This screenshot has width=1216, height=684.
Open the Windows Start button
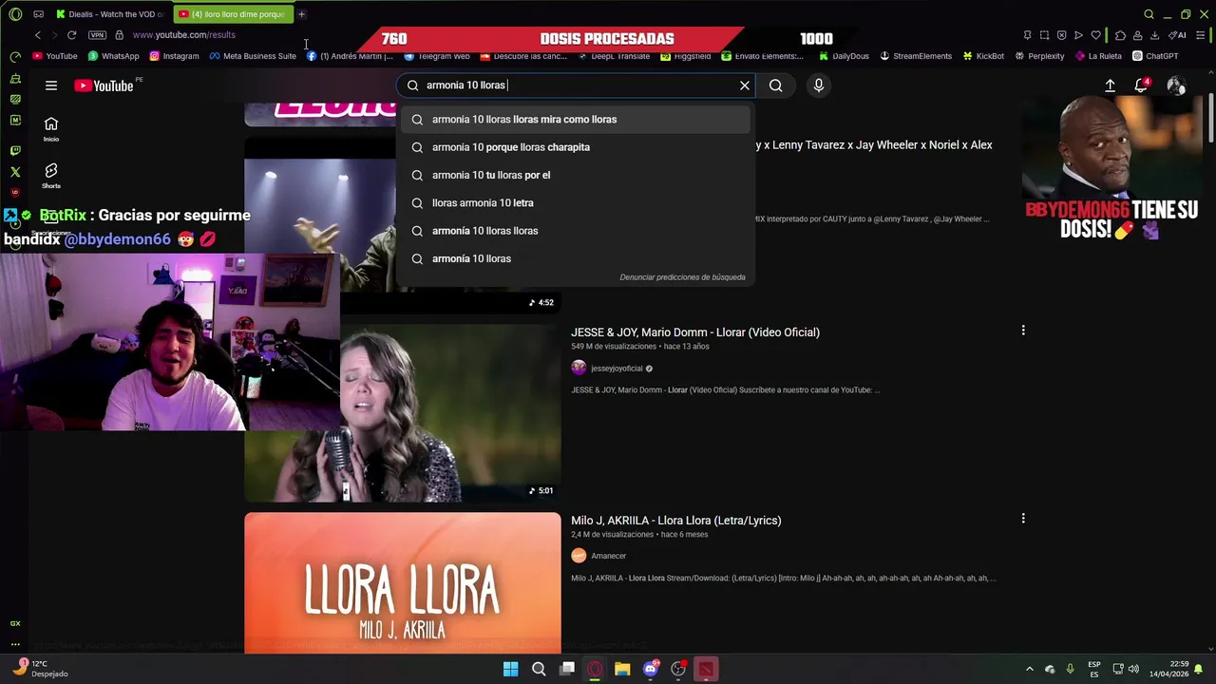(x=510, y=669)
